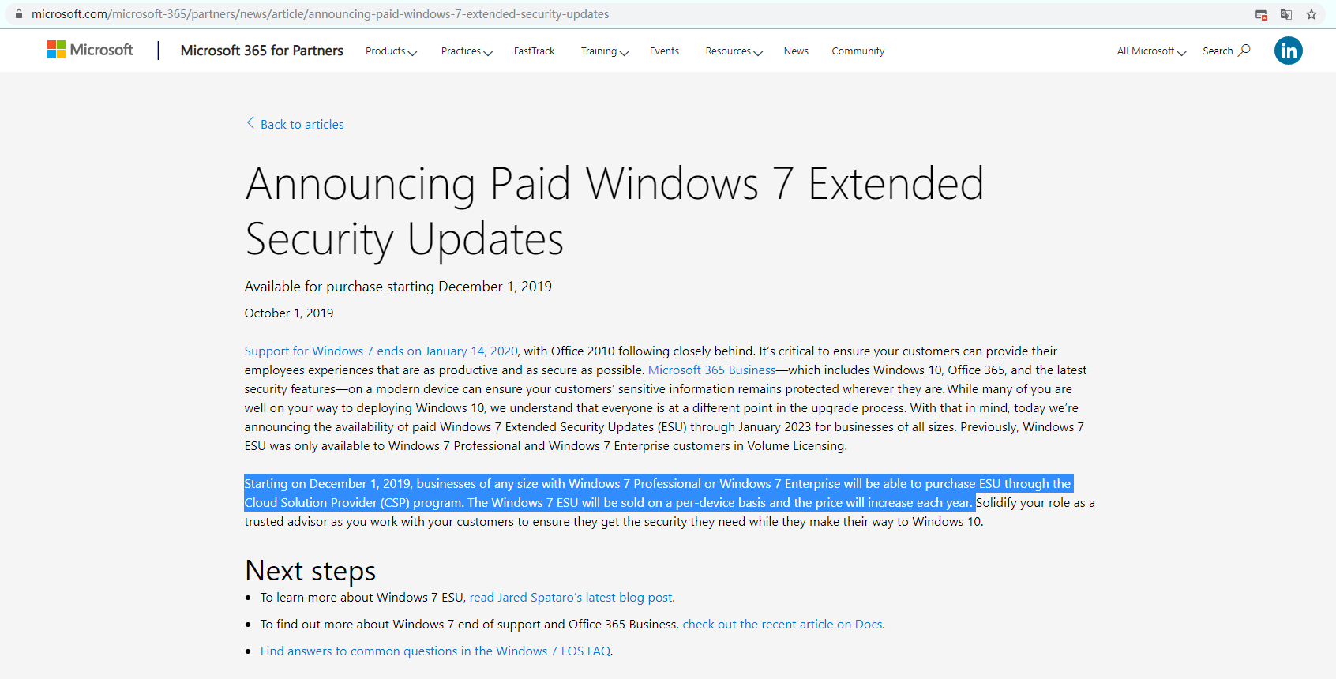1336x679 pixels.
Task: Open the FastTrack nav item
Action: click(535, 51)
